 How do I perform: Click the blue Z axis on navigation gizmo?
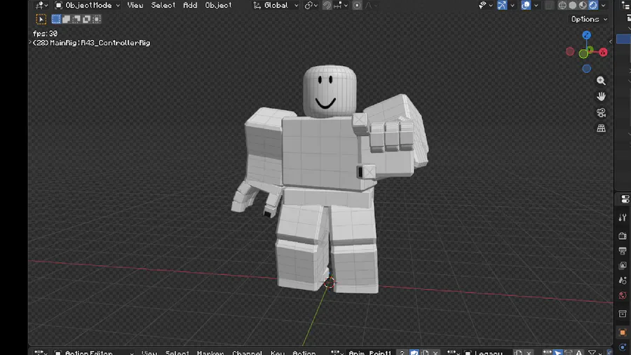(587, 35)
